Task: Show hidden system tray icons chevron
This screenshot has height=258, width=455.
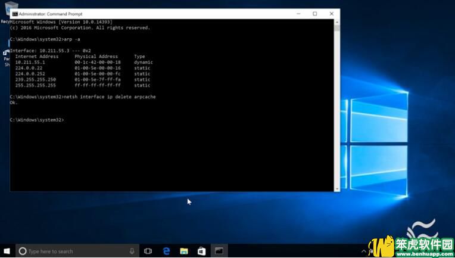Action: tap(364, 251)
